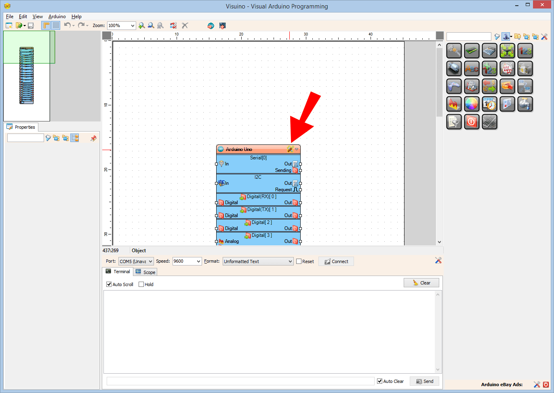Image resolution: width=554 pixels, height=393 pixels.
Task: Open the Text components category
Action: pyautogui.click(x=472, y=68)
